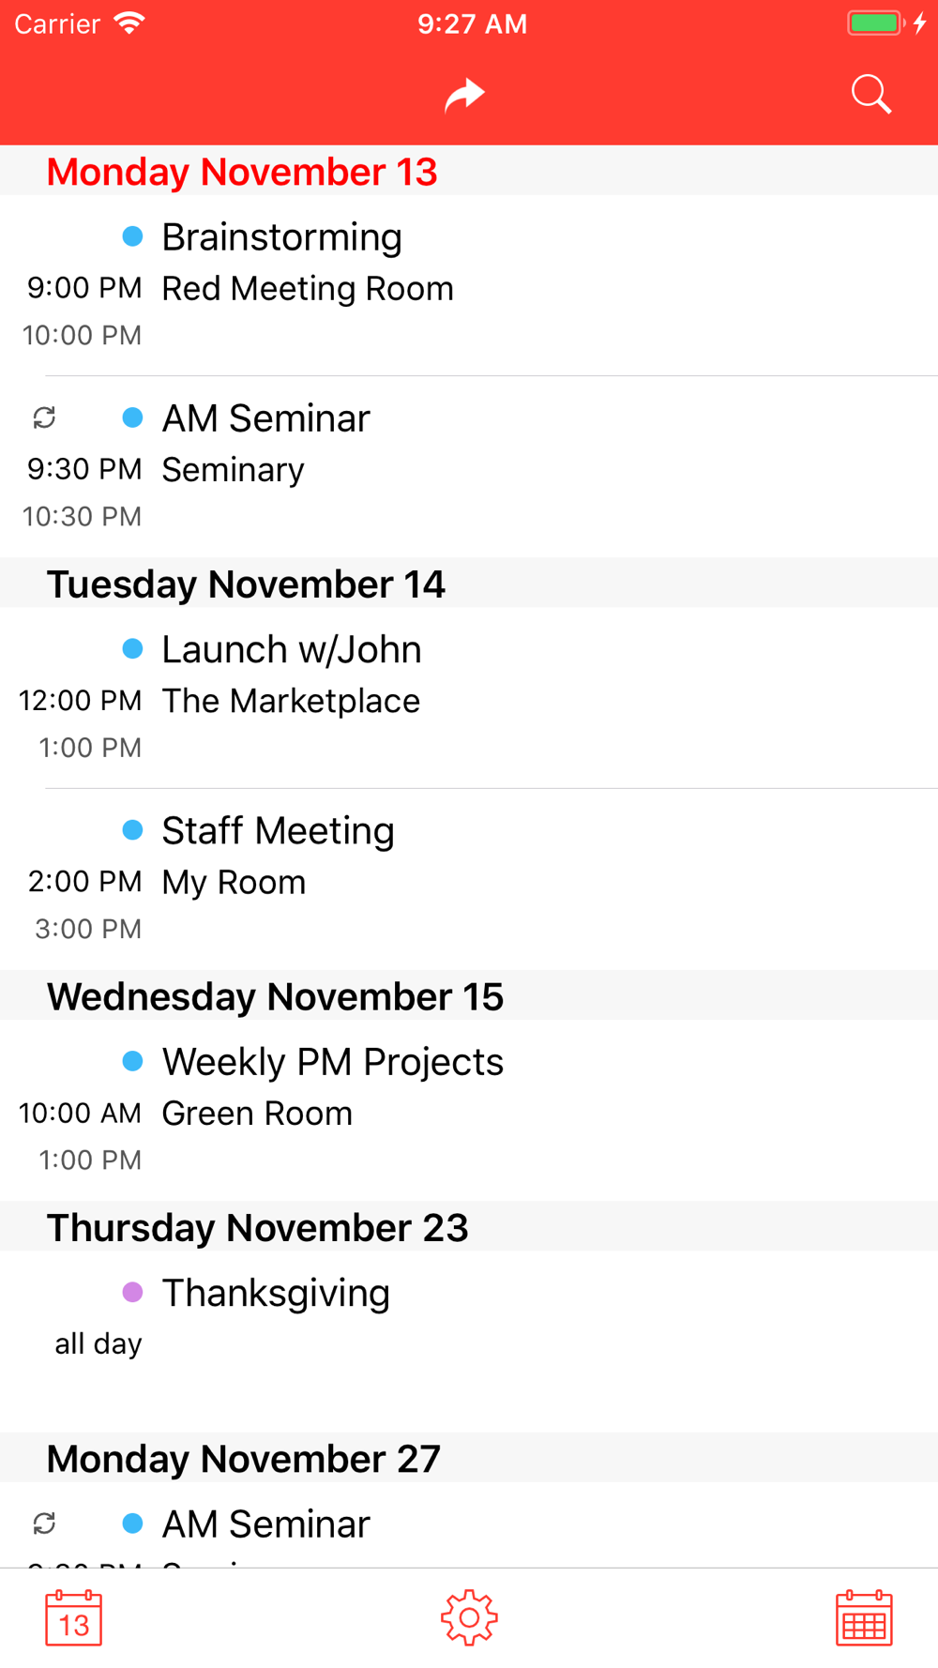Tap the repeat icon beside AM Seminar Nov 13
This screenshot has height=1668, width=938.
coord(44,417)
